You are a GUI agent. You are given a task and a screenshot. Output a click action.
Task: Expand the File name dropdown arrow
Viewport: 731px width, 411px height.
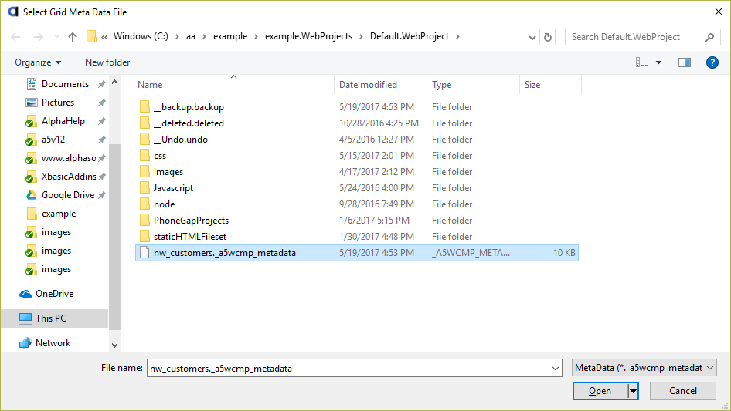[556, 368]
